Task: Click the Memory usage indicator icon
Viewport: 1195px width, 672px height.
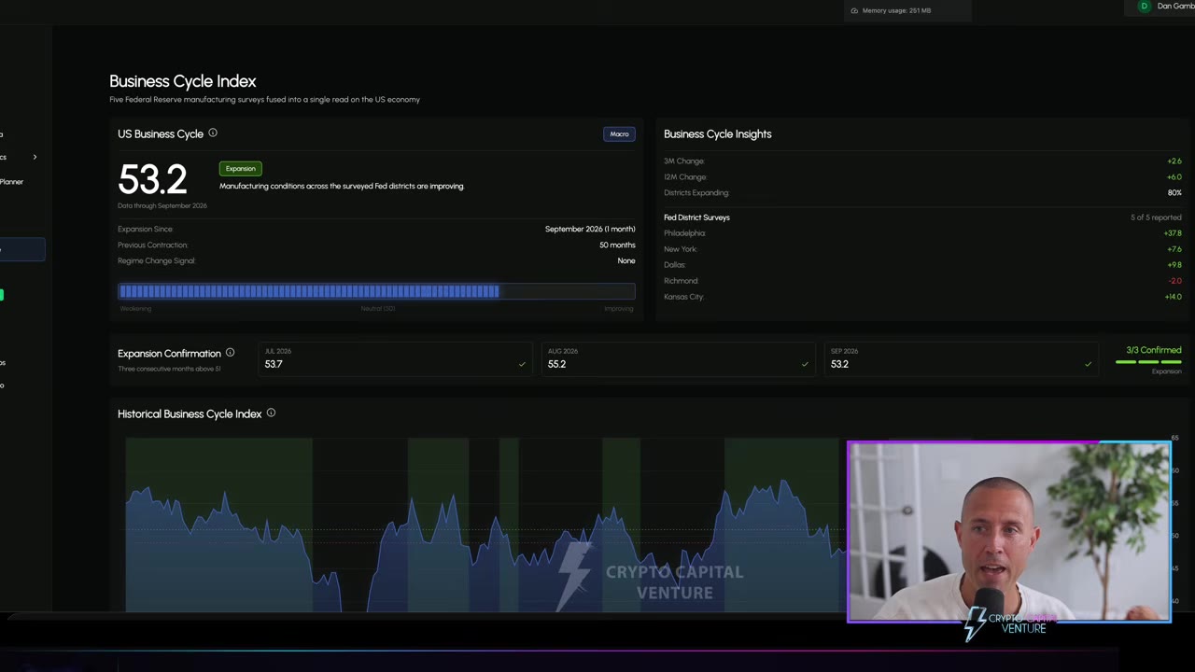Action: pyautogui.click(x=854, y=10)
